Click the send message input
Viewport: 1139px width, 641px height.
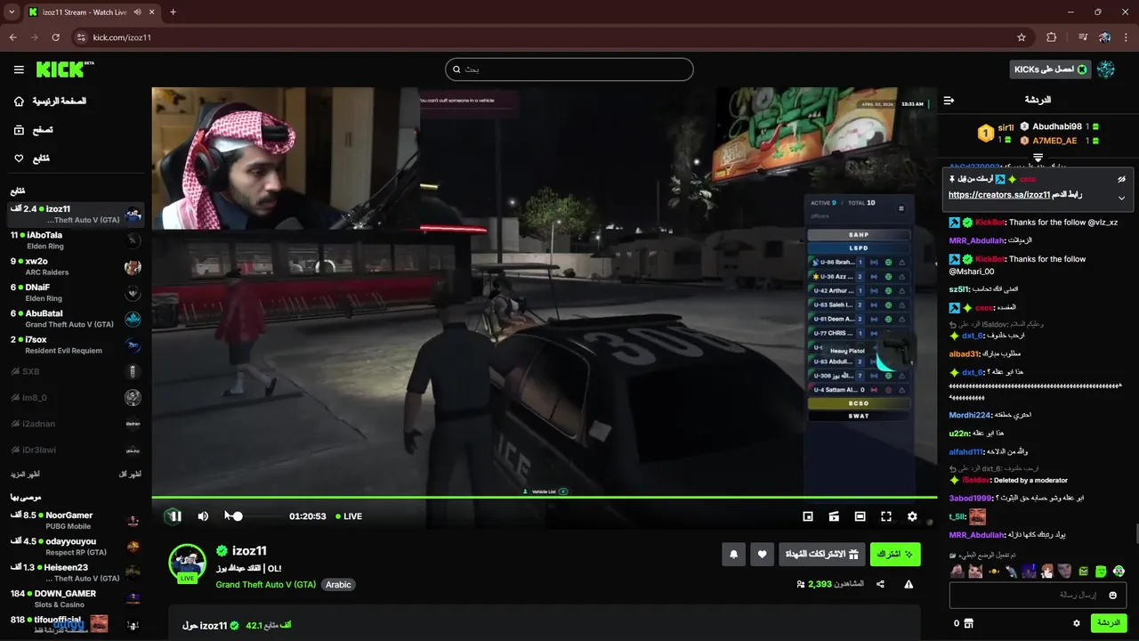point(1038,595)
